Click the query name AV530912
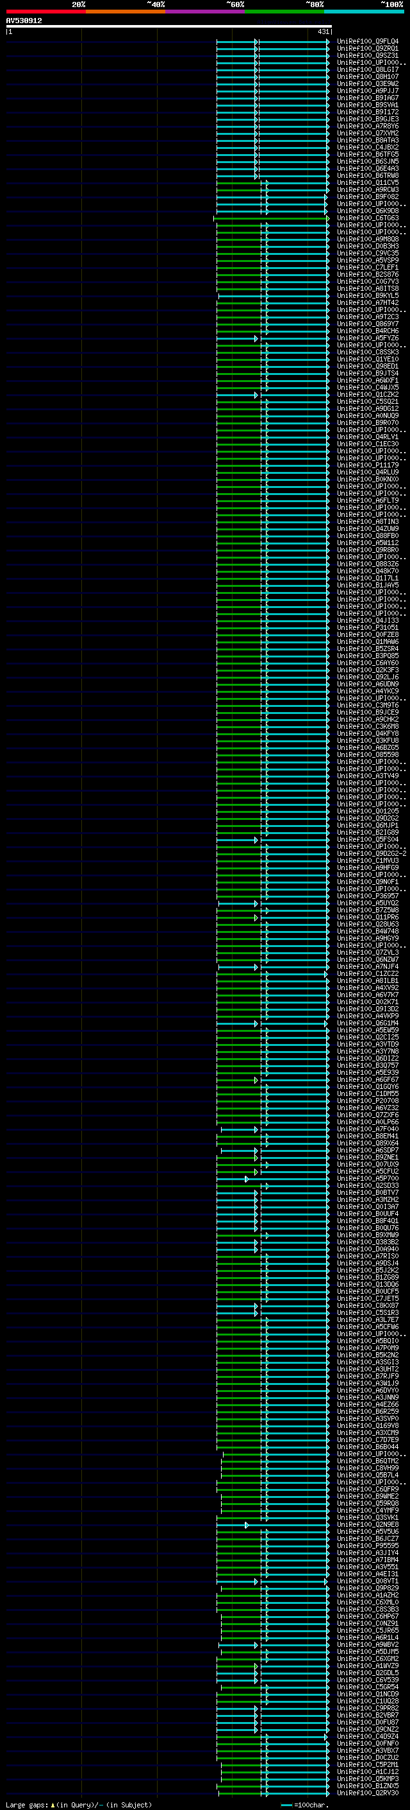410x1810 pixels. (x=24, y=21)
